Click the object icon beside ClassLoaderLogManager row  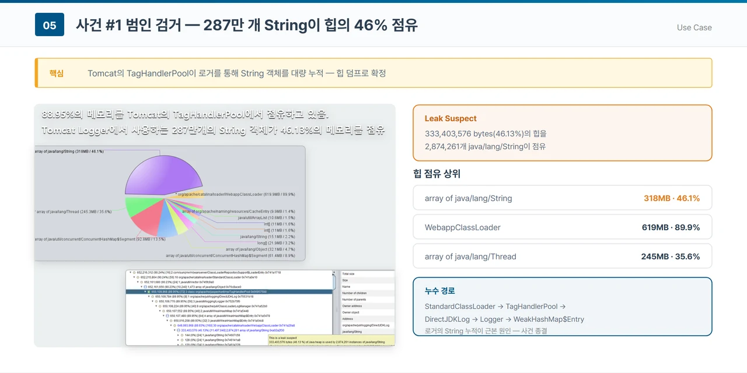point(160,306)
